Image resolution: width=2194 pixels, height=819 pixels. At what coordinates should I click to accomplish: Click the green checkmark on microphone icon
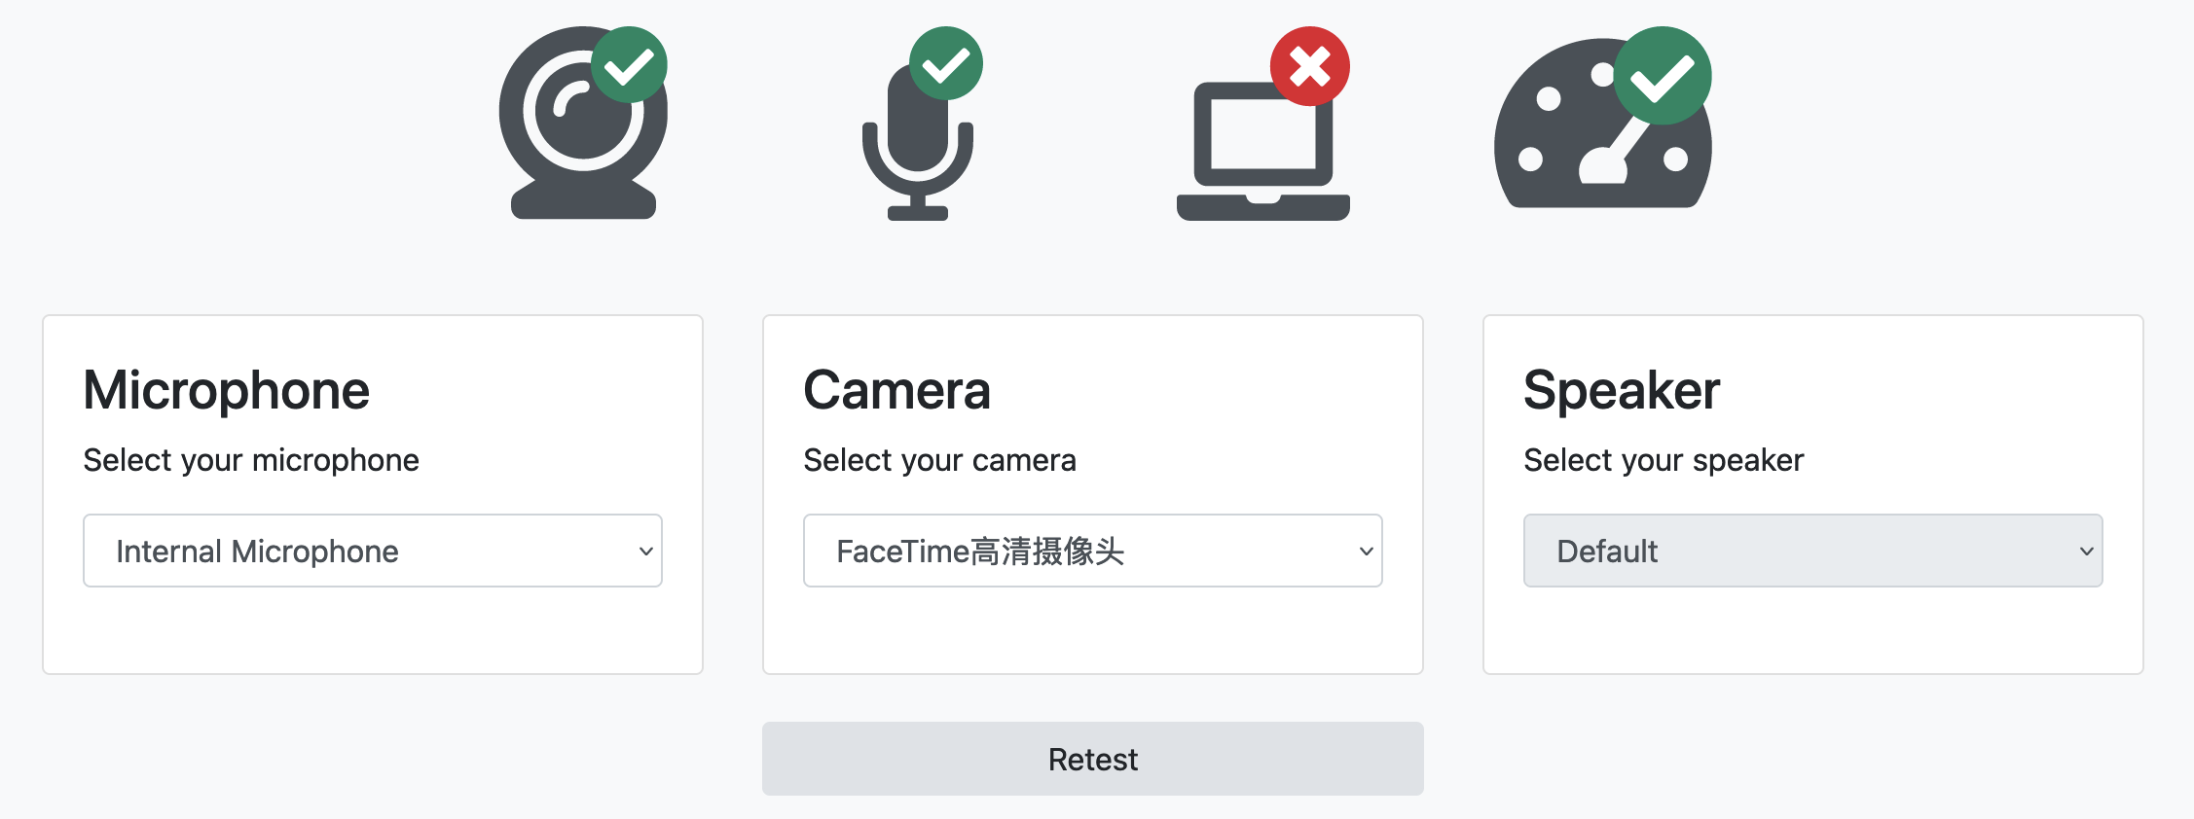click(x=945, y=64)
